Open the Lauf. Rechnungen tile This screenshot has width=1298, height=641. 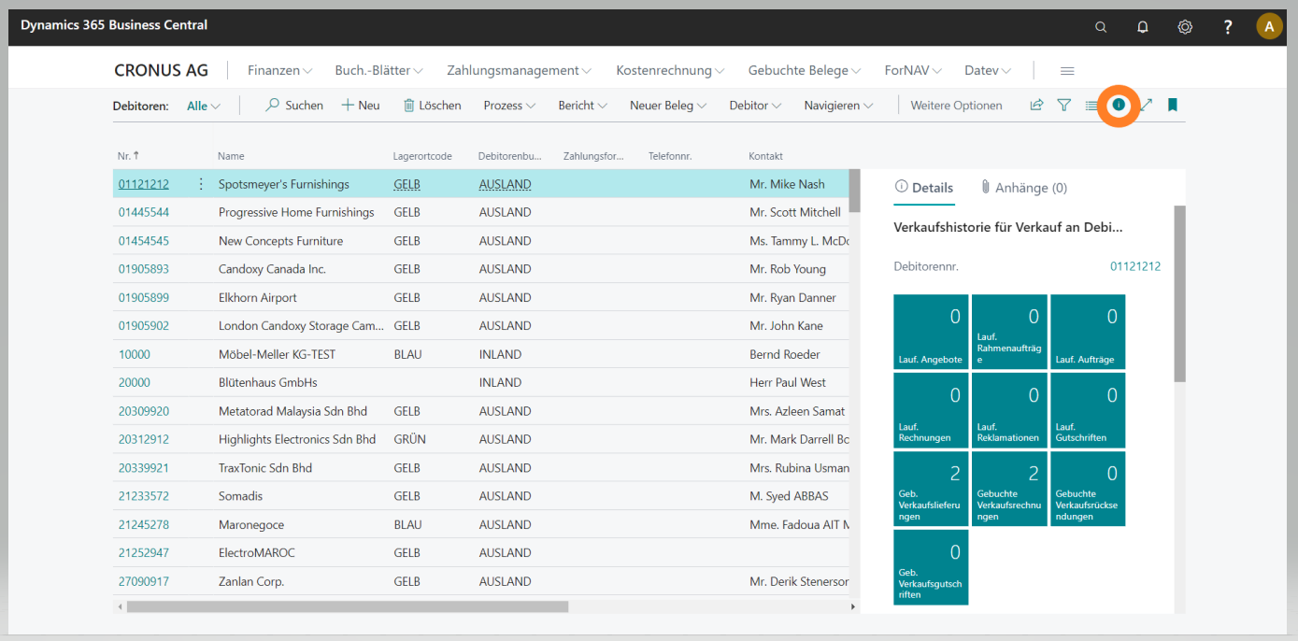(931, 410)
